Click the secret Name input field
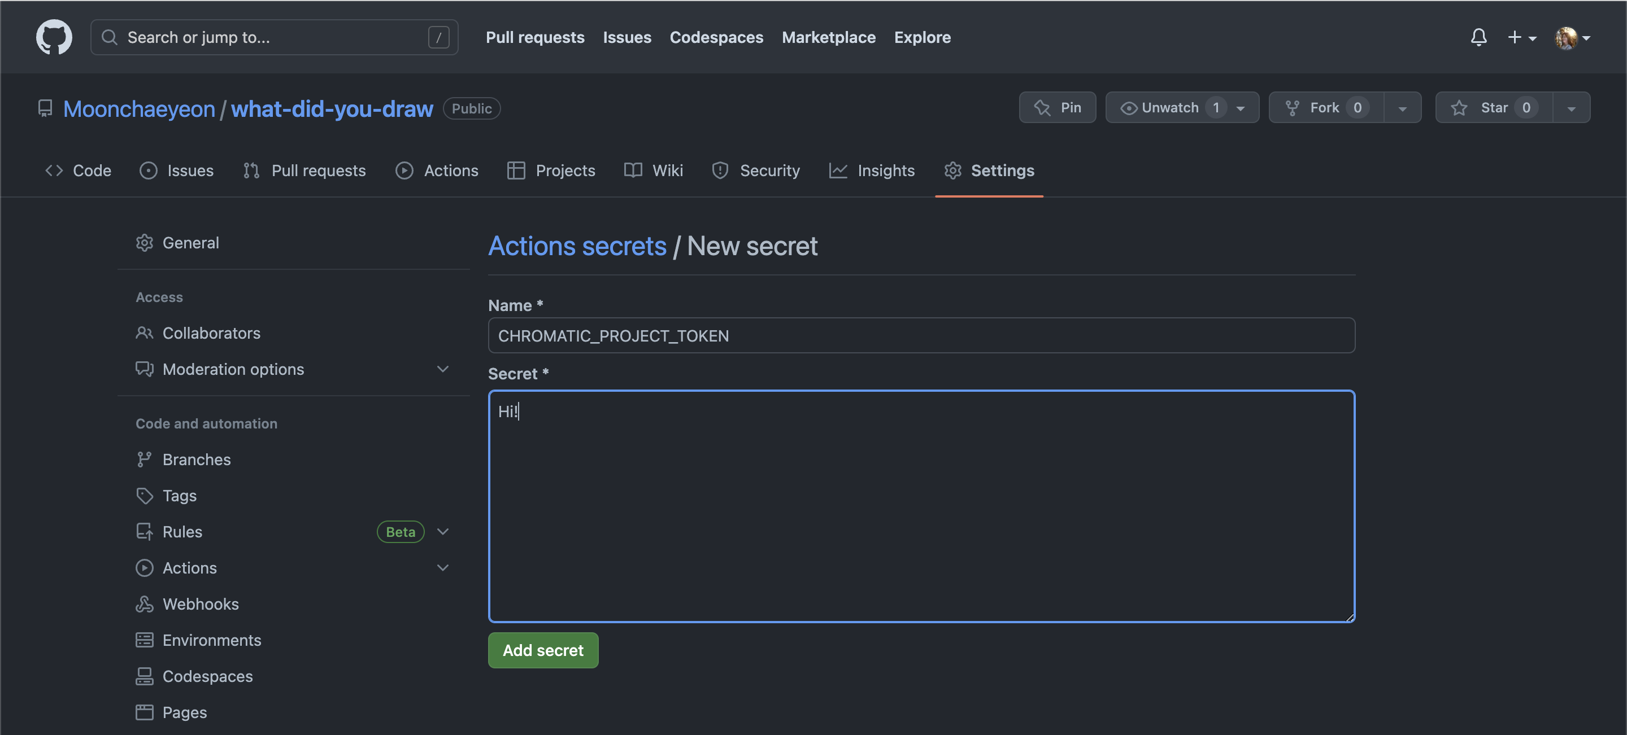Viewport: 1627px width, 735px height. point(921,336)
